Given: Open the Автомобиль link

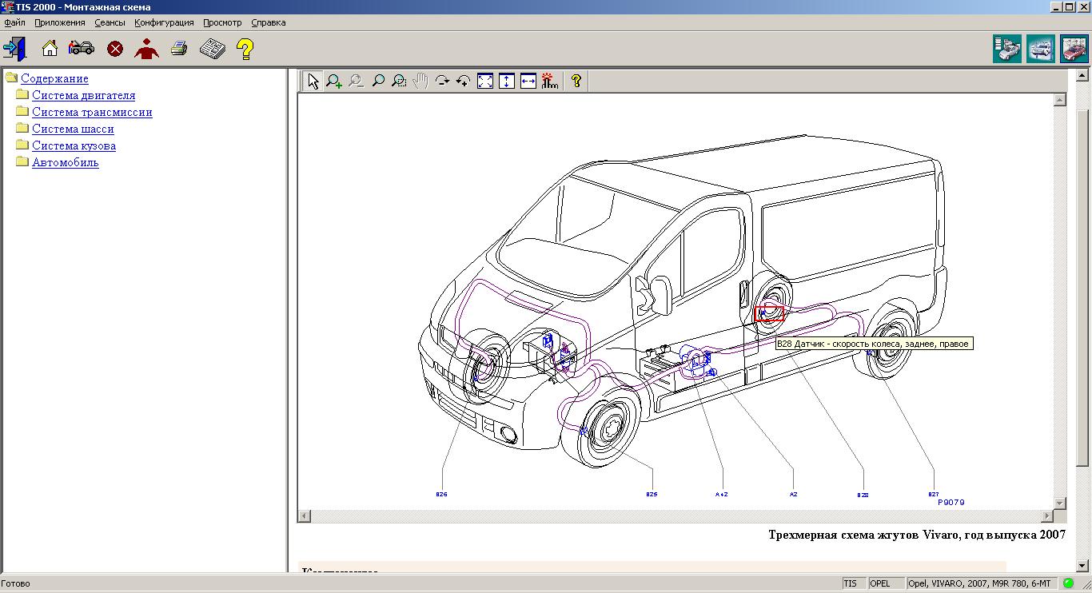Looking at the screenshot, I should pos(66,162).
